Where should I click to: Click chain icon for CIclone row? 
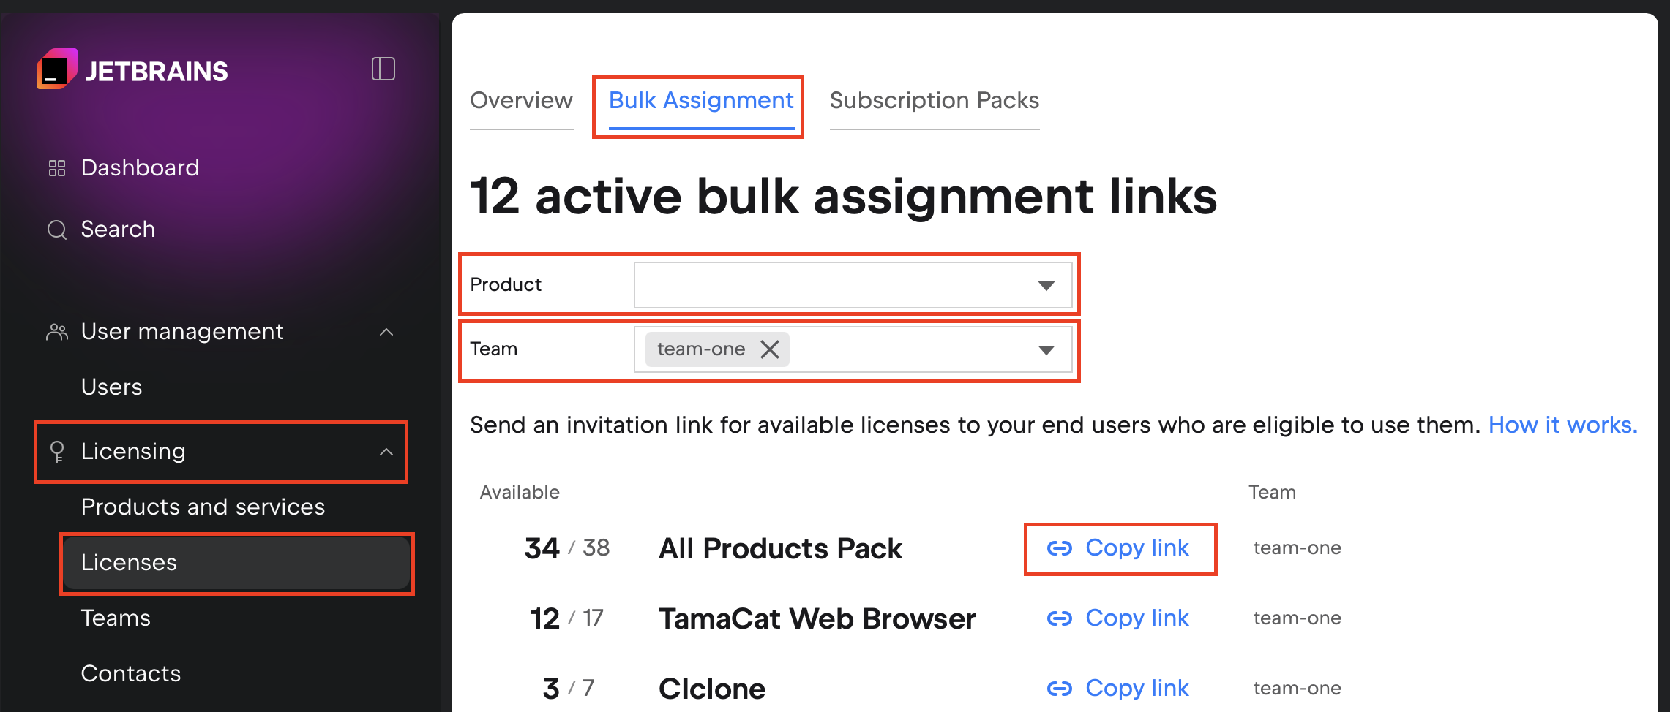coord(1059,689)
